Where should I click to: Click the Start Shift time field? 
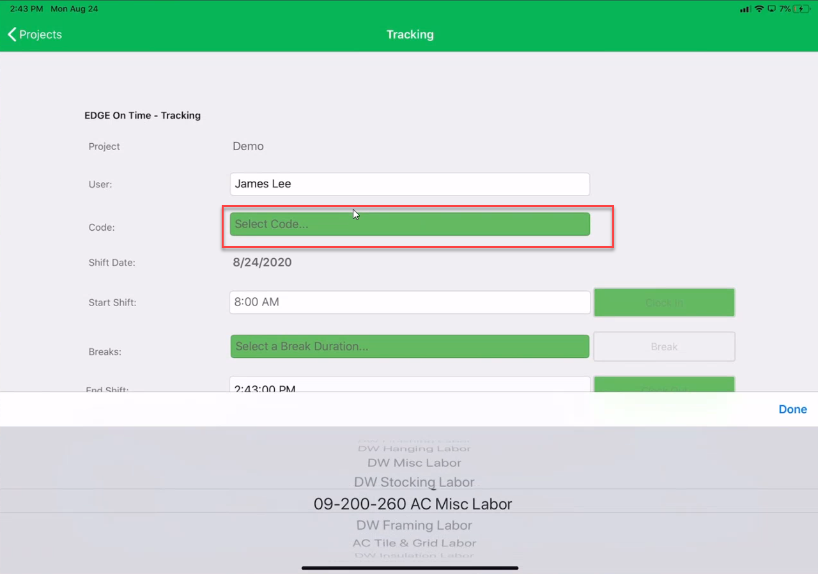(x=410, y=302)
